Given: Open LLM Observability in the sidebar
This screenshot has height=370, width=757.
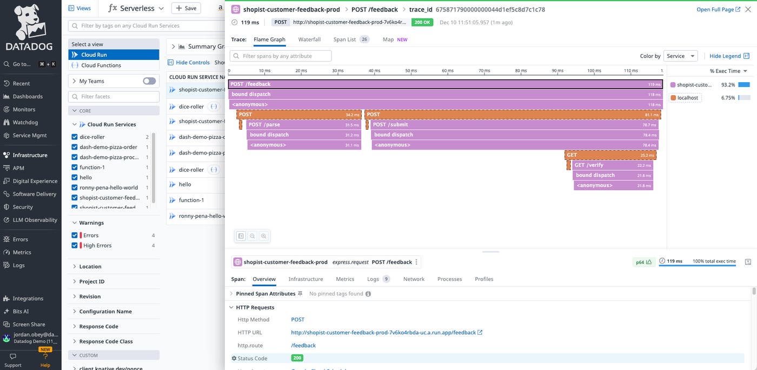Looking at the screenshot, I should click(x=35, y=220).
